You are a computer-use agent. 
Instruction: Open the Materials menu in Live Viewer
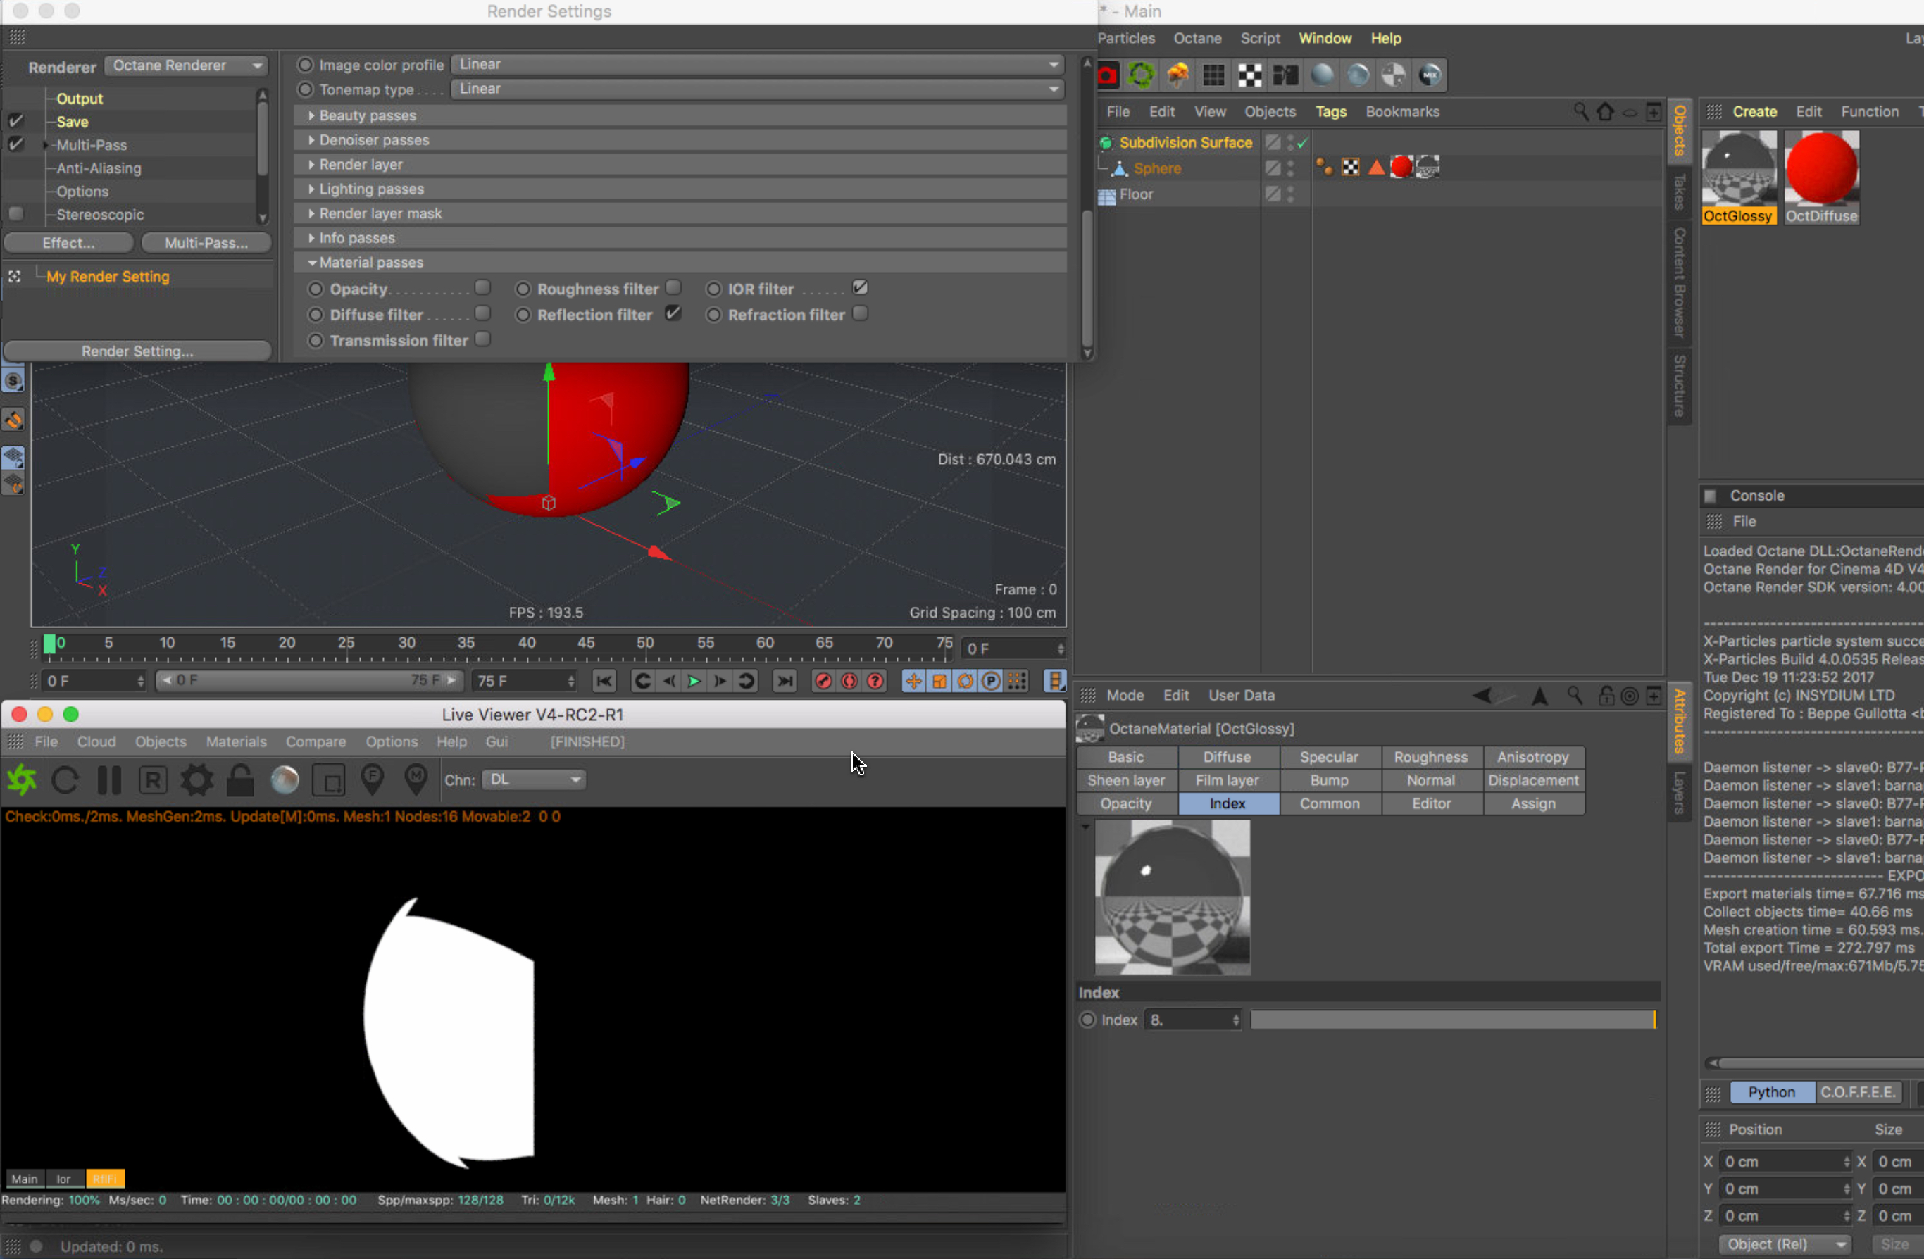click(236, 741)
